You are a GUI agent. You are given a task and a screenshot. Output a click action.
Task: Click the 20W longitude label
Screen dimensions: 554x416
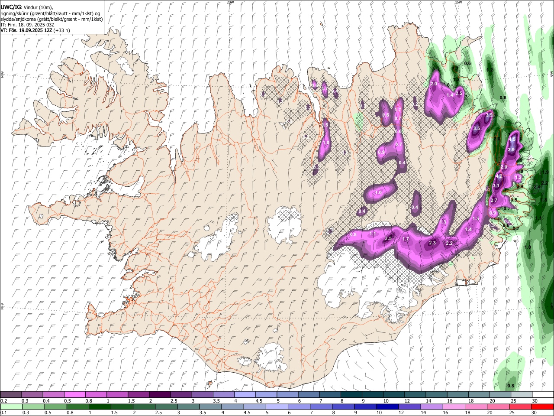point(230,2)
